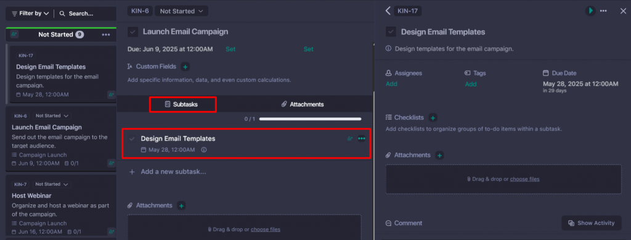The height and width of the screenshot is (240, 631).
Task: Open the three-dot menu beside the timer icon
Action: [603, 11]
